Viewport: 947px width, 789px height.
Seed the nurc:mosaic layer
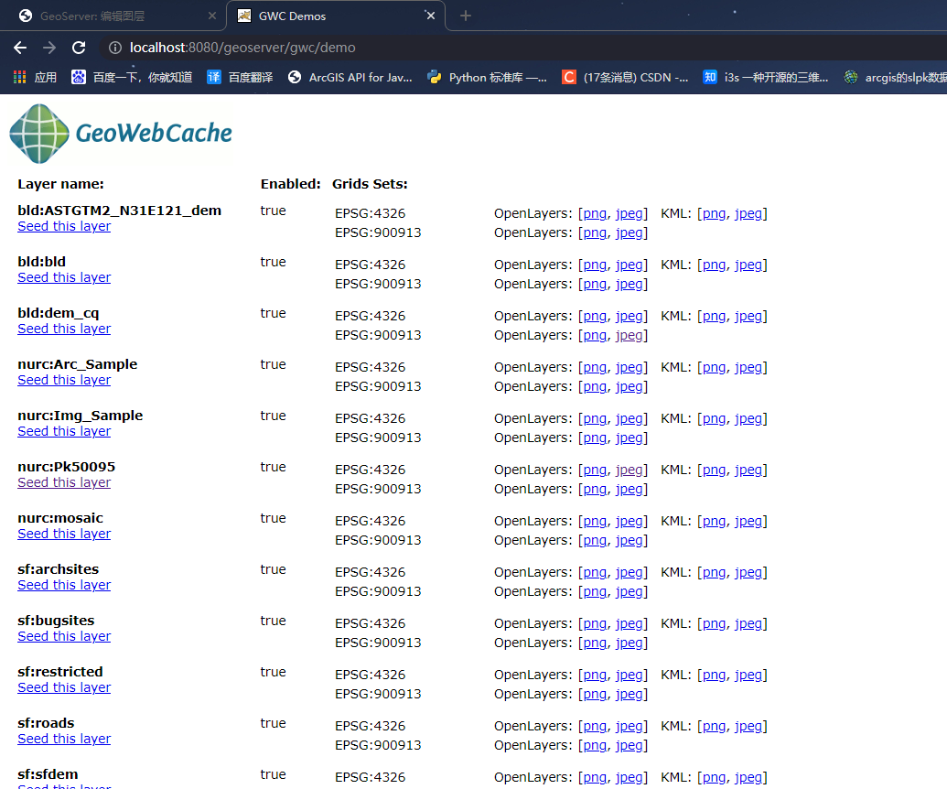(64, 535)
